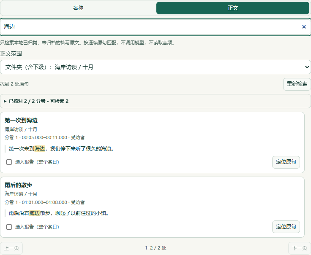Click timestamp 00:05.000–00:11.000
The width and height of the screenshot is (311, 255).
point(44,137)
